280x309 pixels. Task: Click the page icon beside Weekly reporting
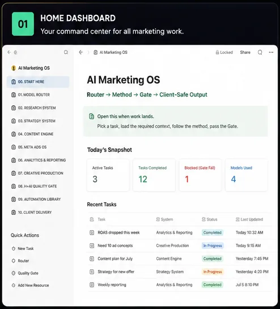pyautogui.click(x=92, y=285)
